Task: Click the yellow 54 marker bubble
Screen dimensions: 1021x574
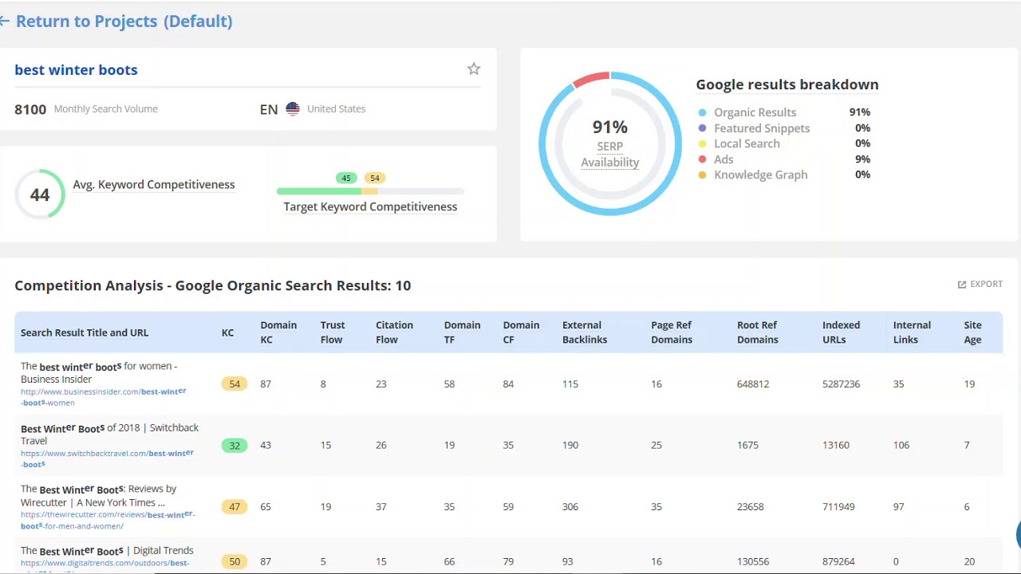Action: [x=375, y=179]
